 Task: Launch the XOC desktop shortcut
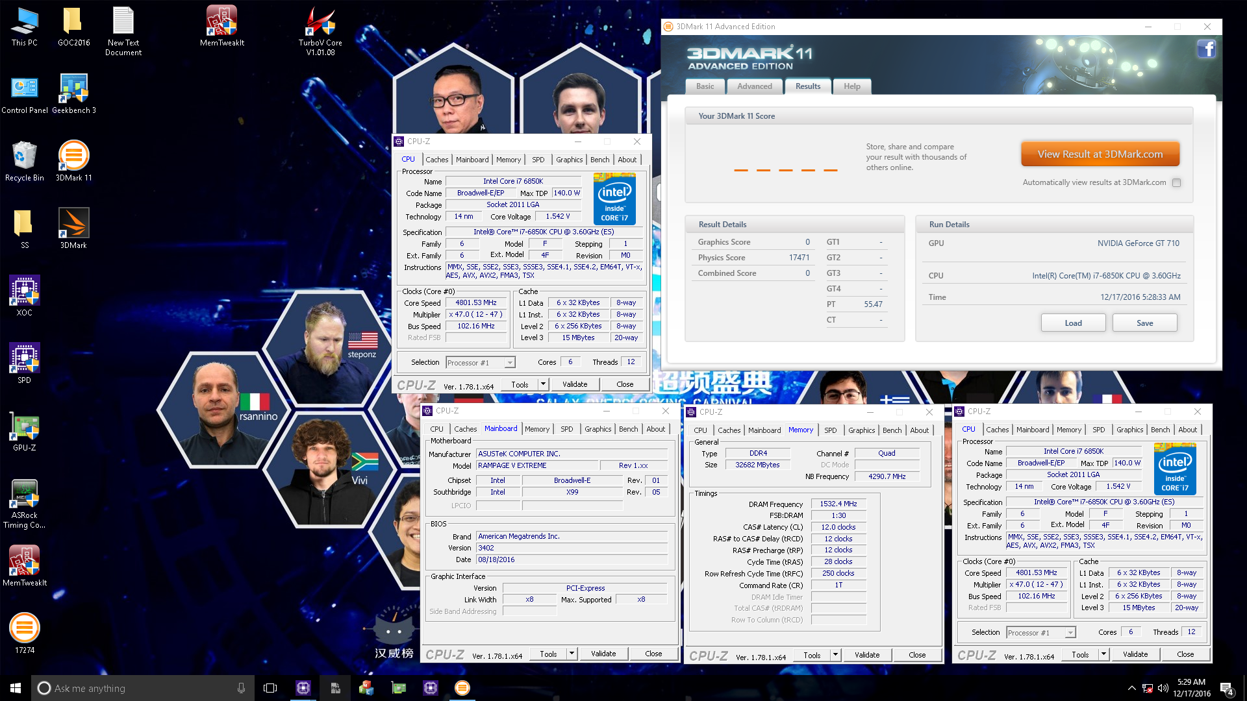tap(25, 297)
